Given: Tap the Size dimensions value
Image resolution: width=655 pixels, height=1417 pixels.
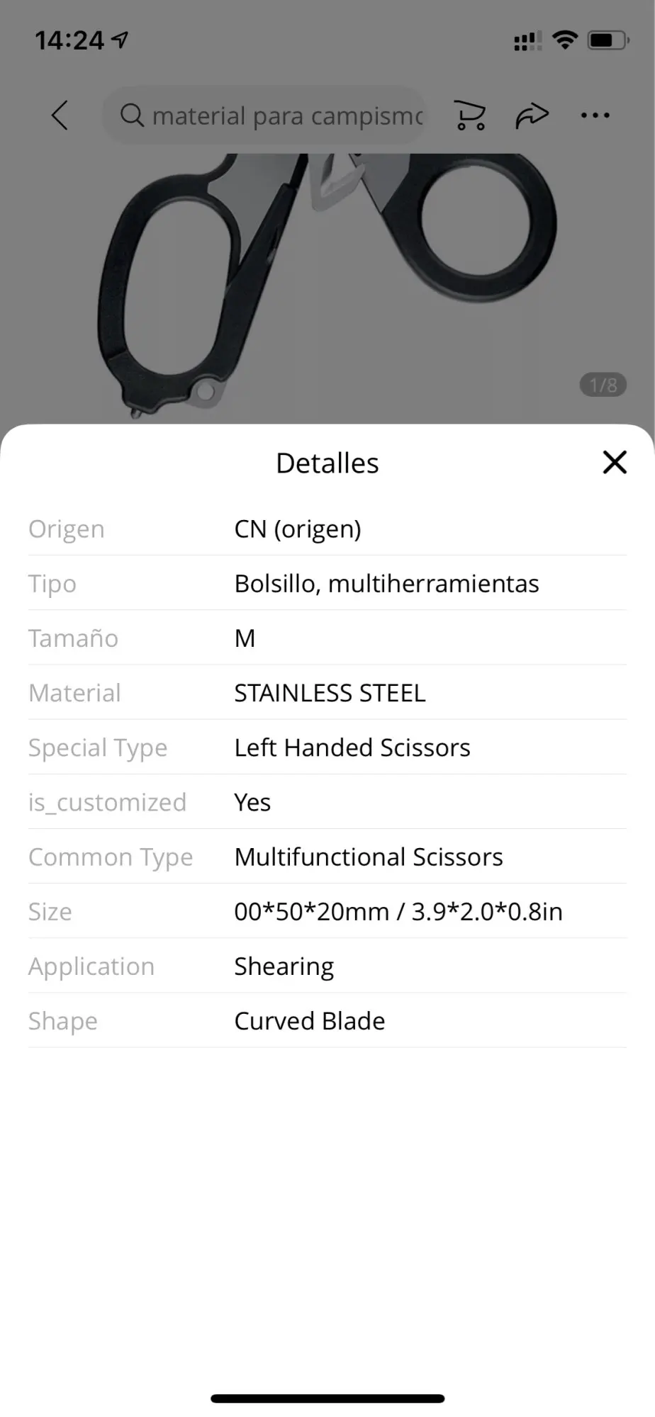Looking at the screenshot, I should [x=398, y=912].
